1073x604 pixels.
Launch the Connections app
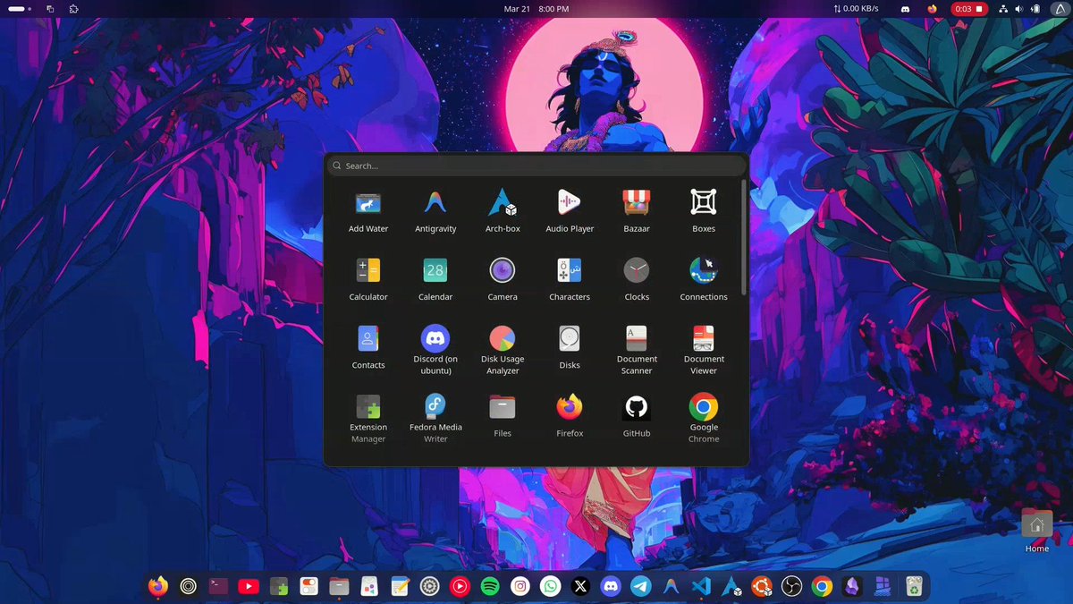[x=704, y=279]
